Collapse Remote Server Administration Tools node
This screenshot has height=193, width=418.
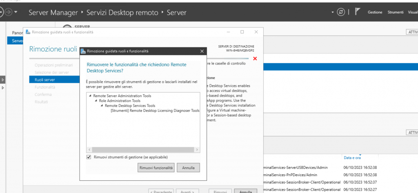(x=89, y=95)
